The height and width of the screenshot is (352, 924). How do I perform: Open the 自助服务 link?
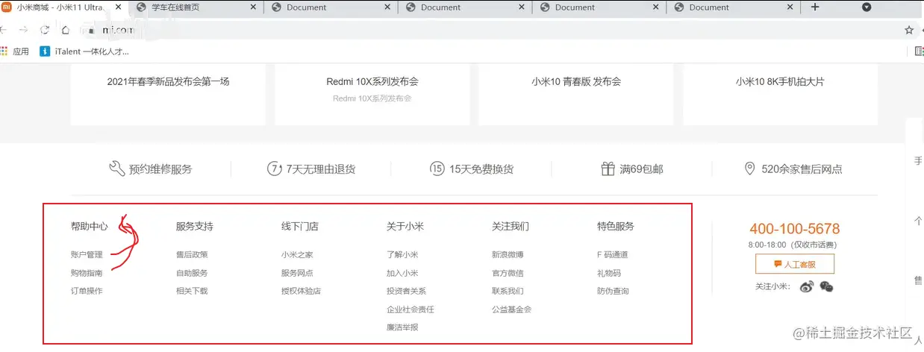click(192, 273)
